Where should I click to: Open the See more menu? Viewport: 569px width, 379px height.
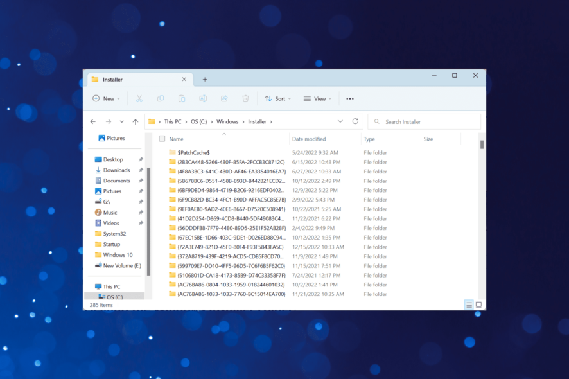(350, 98)
